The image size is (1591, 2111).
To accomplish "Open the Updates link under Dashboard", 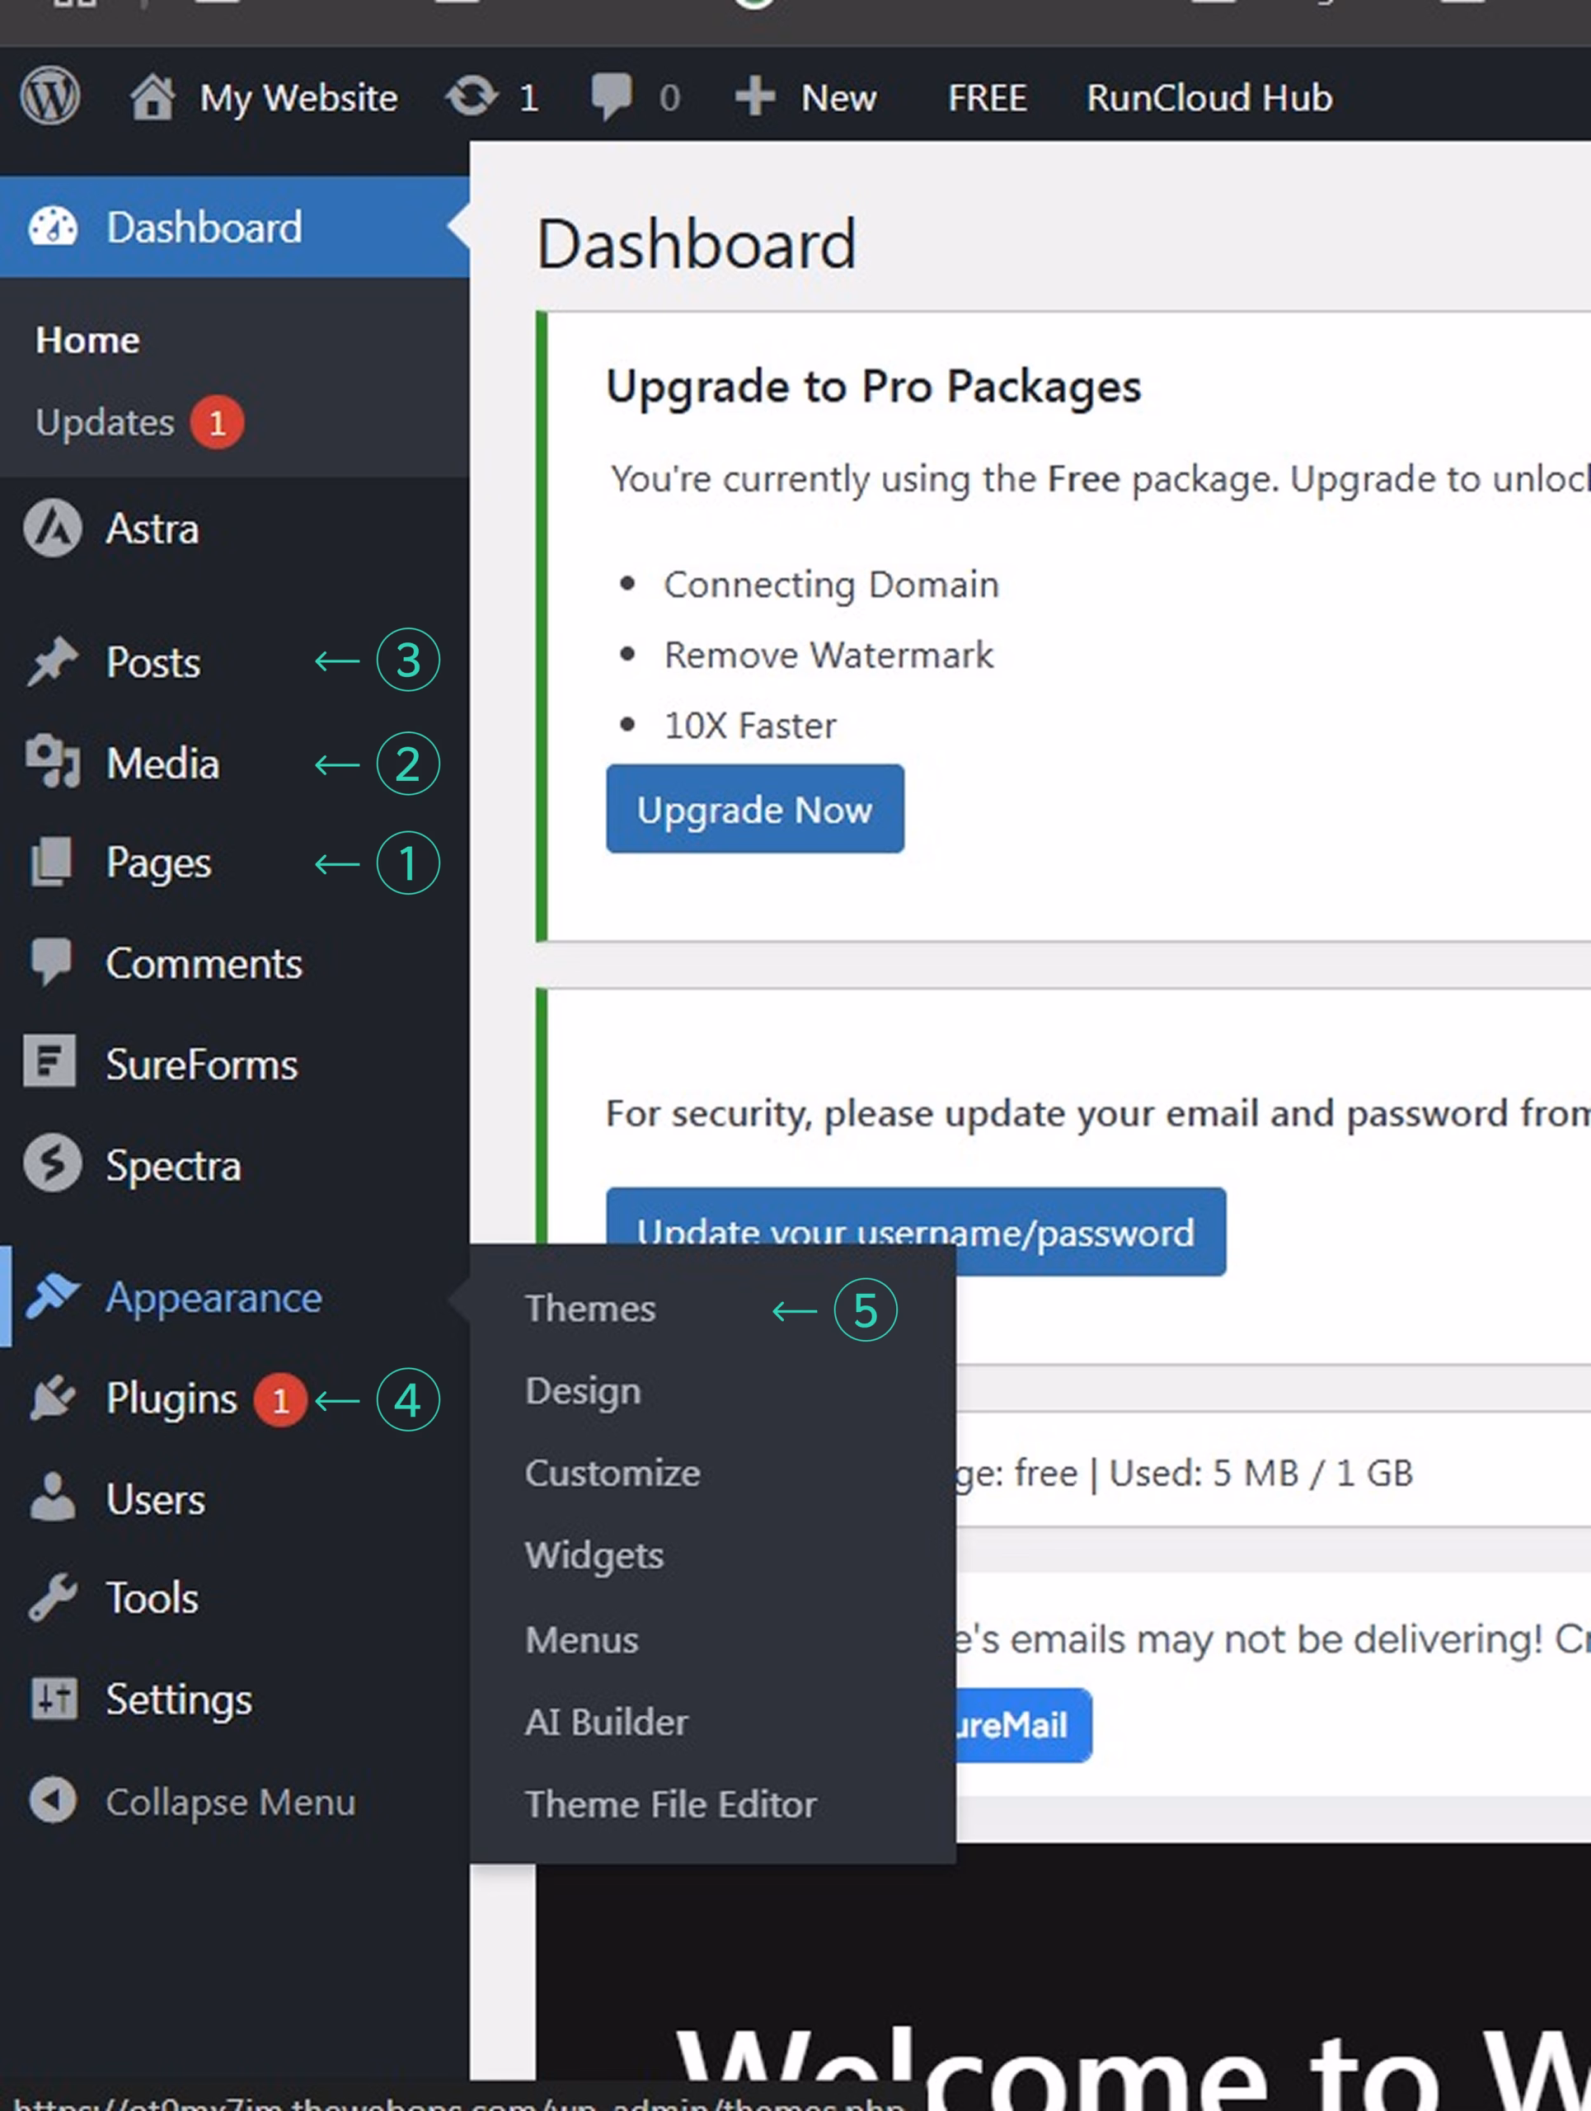I will pos(105,422).
